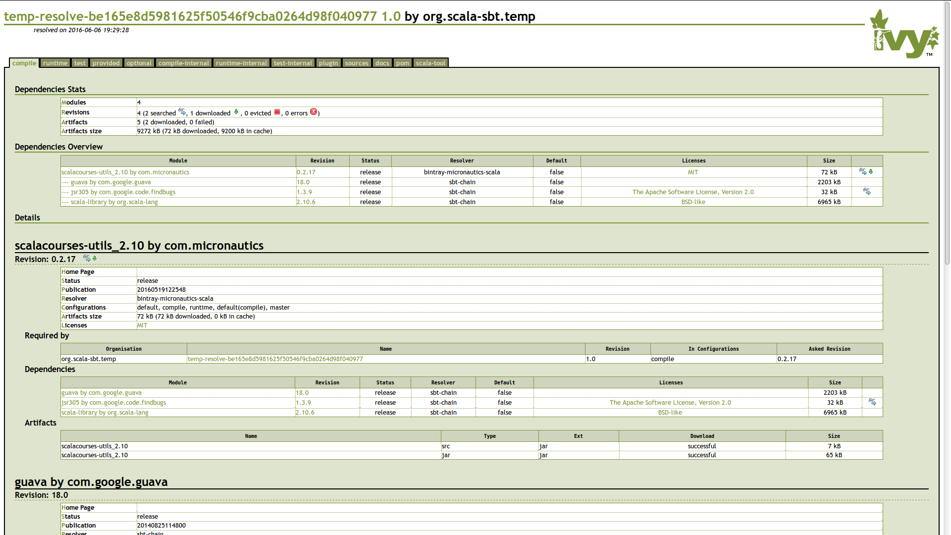The height and width of the screenshot is (535, 951).
Task: Click searched icon in Dependencies jsr305 row
Action: tap(872, 402)
